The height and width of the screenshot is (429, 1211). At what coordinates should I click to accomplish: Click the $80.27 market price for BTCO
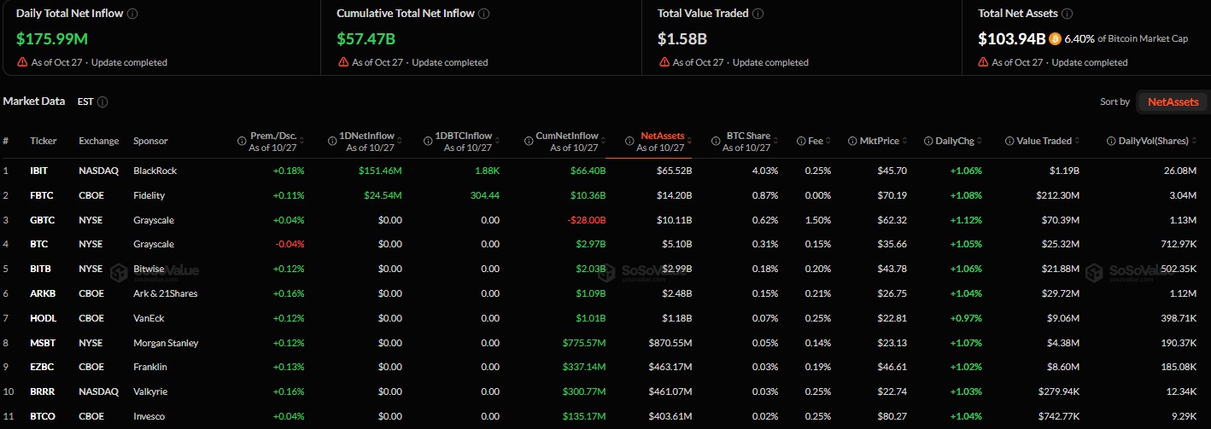tap(892, 416)
